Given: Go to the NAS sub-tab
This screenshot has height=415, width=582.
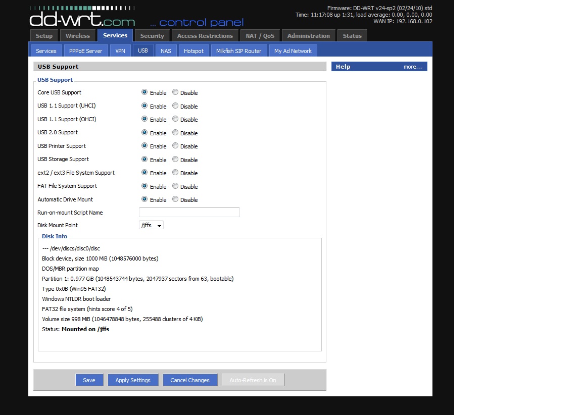Looking at the screenshot, I should click(x=166, y=51).
